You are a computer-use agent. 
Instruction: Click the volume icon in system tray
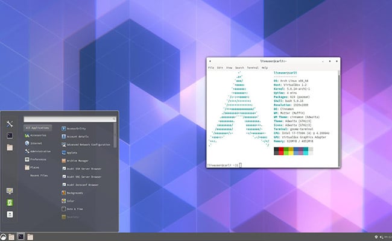coord(381,237)
